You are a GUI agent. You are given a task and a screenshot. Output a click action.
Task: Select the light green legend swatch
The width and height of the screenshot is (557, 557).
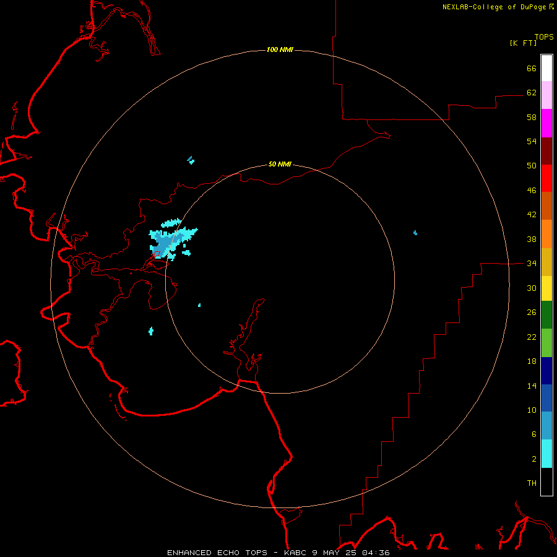546,343
